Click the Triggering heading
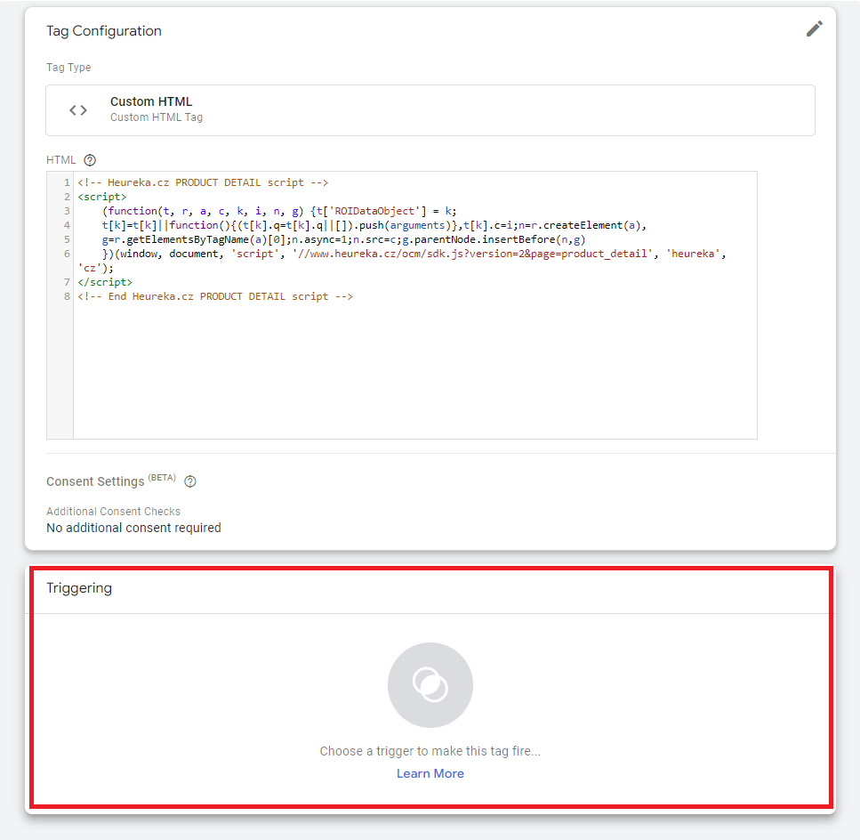The height and width of the screenshot is (840, 860). coord(79,588)
